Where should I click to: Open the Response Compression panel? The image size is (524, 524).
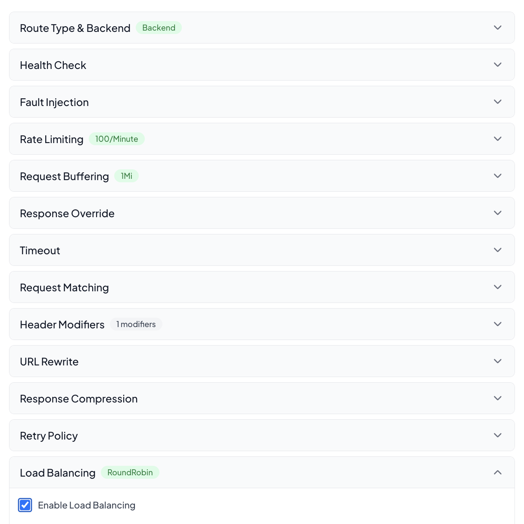click(x=79, y=399)
